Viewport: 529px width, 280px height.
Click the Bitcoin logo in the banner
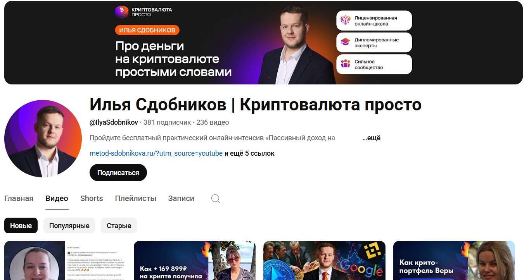coord(122,12)
